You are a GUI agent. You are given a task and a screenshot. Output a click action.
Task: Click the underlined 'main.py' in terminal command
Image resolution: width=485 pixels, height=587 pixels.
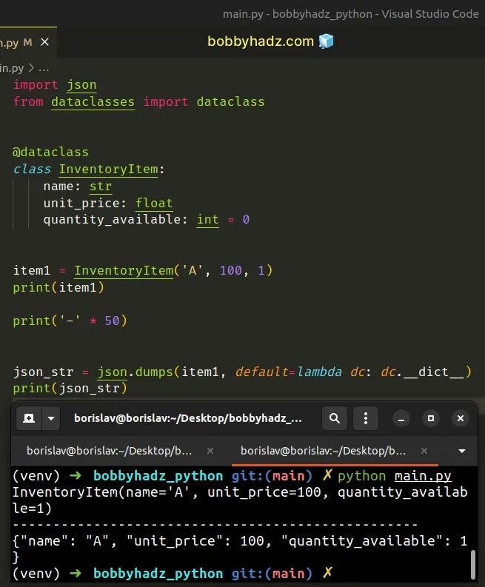pos(423,476)
